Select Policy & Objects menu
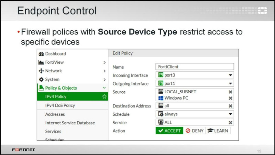Image resolution: width=275 pixels, height=155 pixels. pos(73,88)
